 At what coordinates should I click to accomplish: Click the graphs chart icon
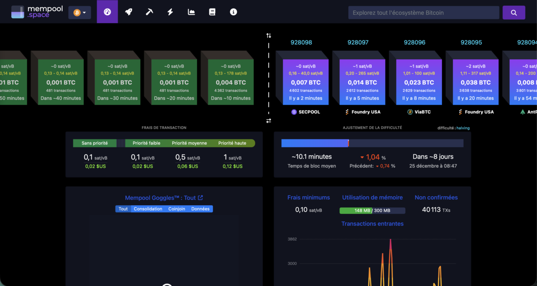pyautogui.click(x=192, y=12)
